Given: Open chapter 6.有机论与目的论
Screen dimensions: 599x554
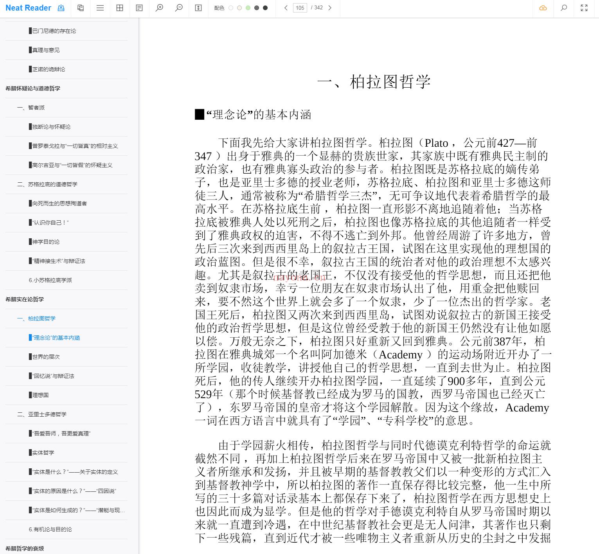Looking at the screenshot, I should coord(50,529).
